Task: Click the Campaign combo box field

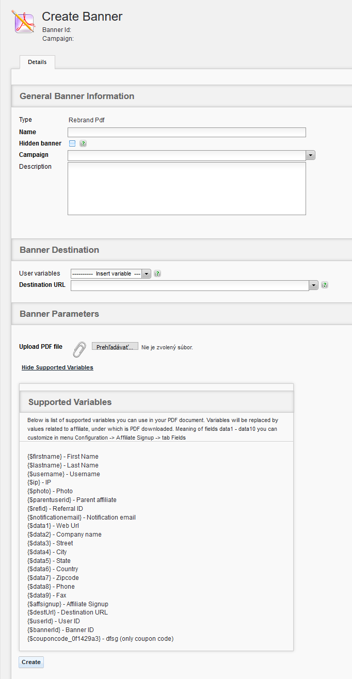Action: click(186, 155)
